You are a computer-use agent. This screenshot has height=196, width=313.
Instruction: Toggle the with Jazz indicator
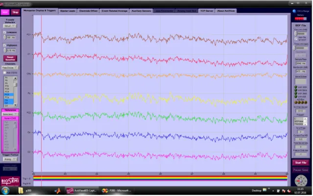click(x=296, y=93)
